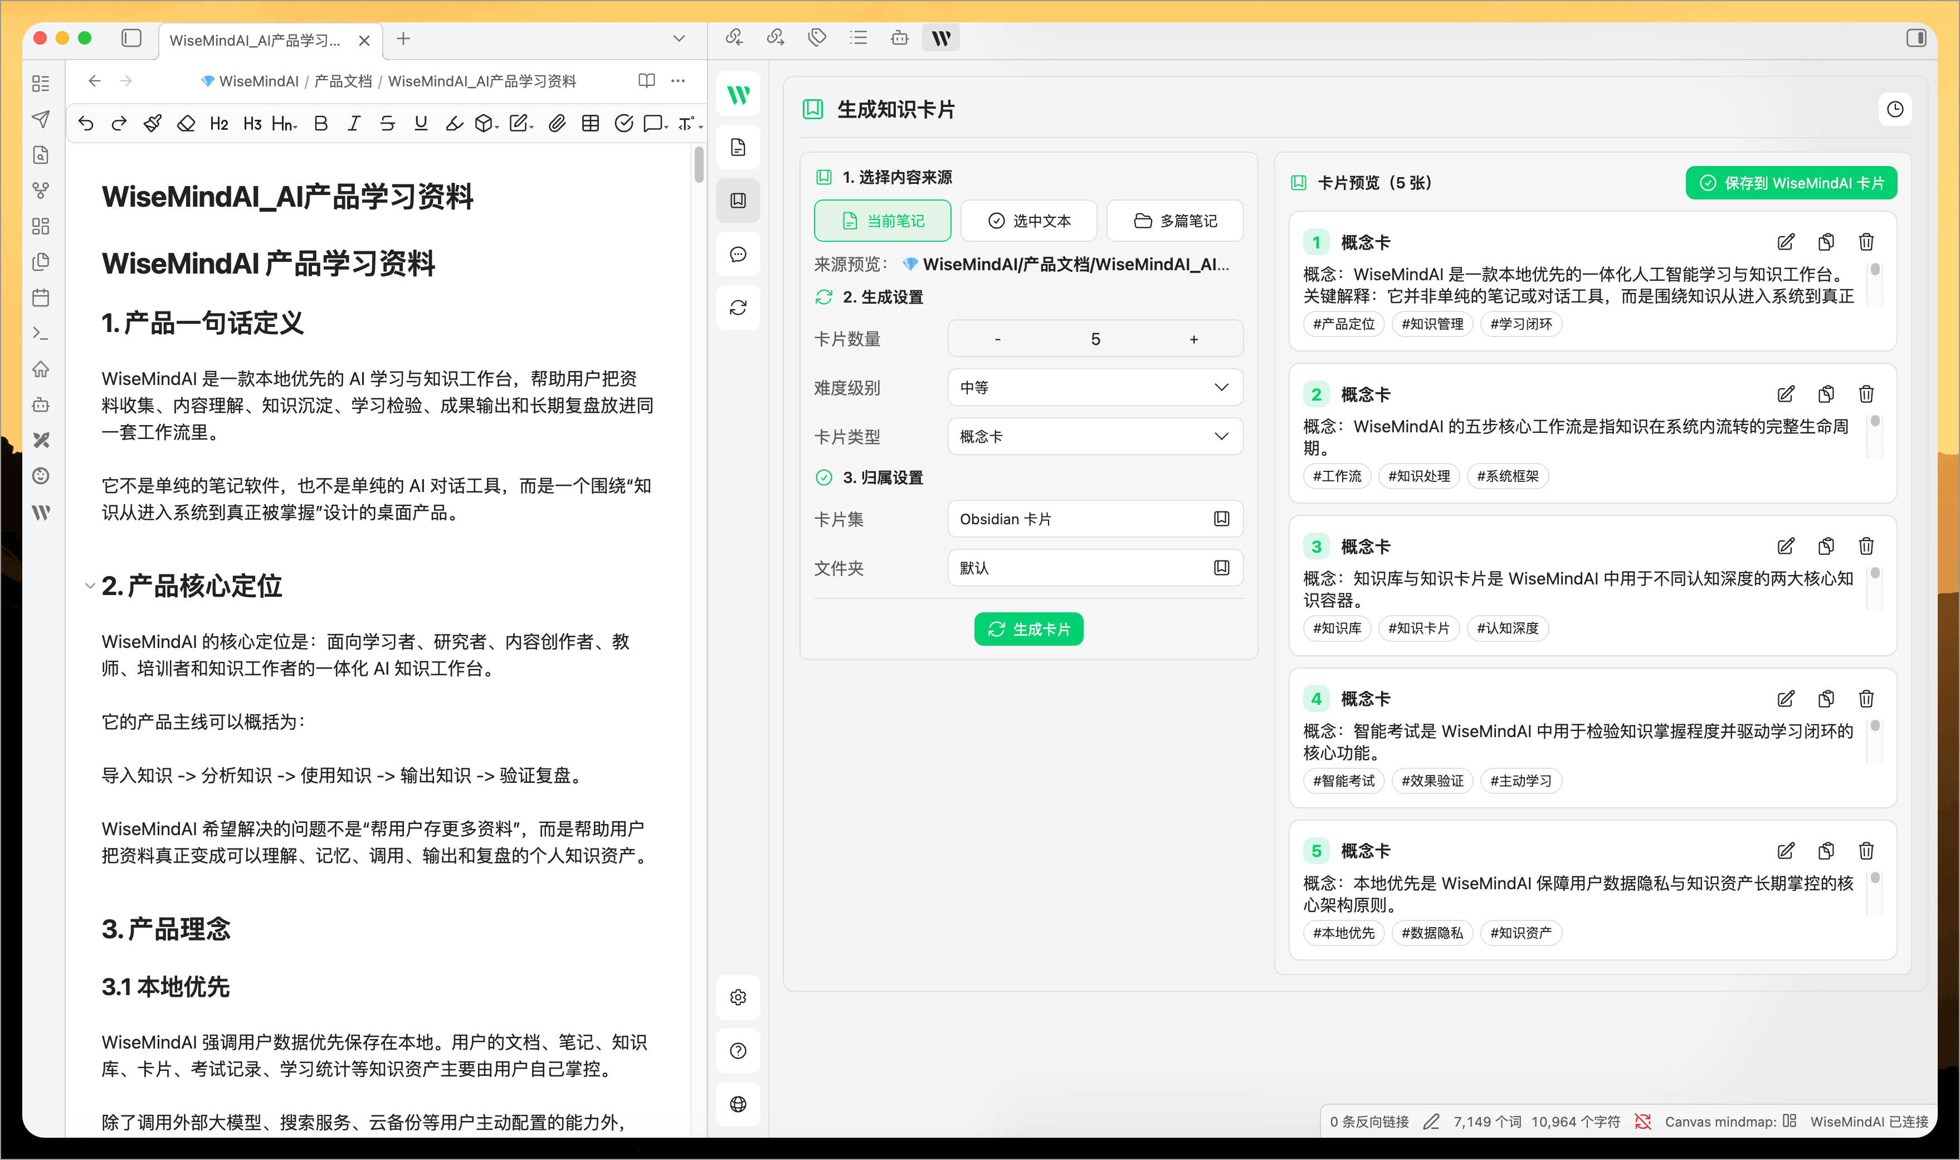Open the 3D box icon dropdown
The height and width of the screenshot is (1160, 1960).
[487, 124]
